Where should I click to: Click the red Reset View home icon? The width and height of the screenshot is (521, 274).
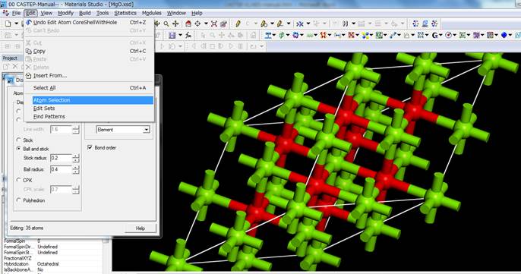click(x=188, y=24)
